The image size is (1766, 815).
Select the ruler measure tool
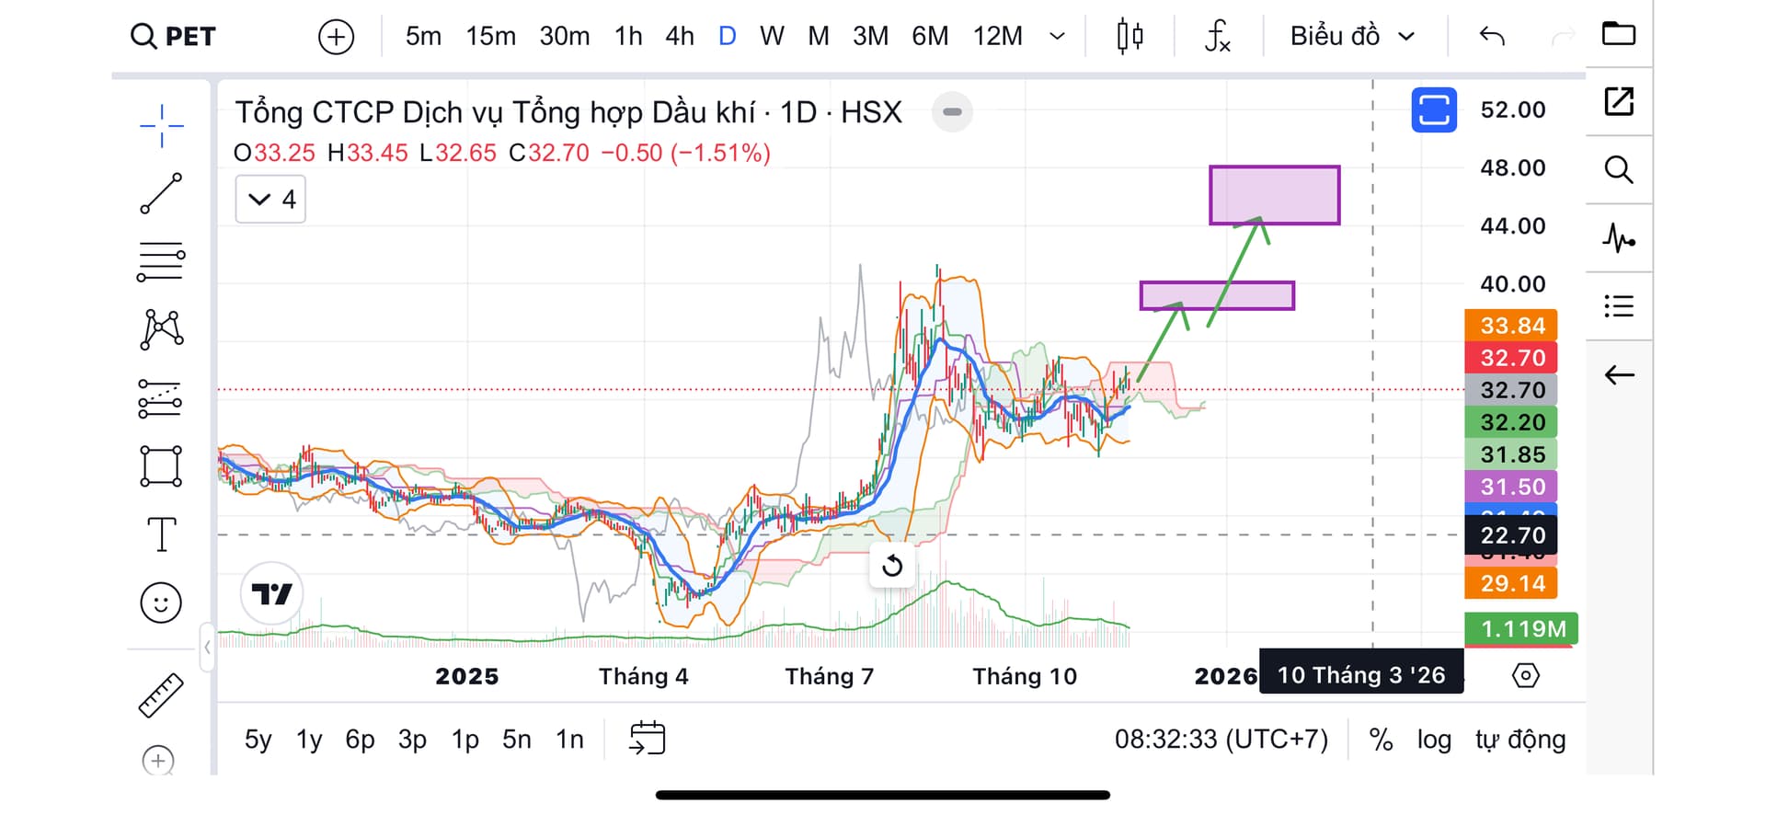coord(161,695)
